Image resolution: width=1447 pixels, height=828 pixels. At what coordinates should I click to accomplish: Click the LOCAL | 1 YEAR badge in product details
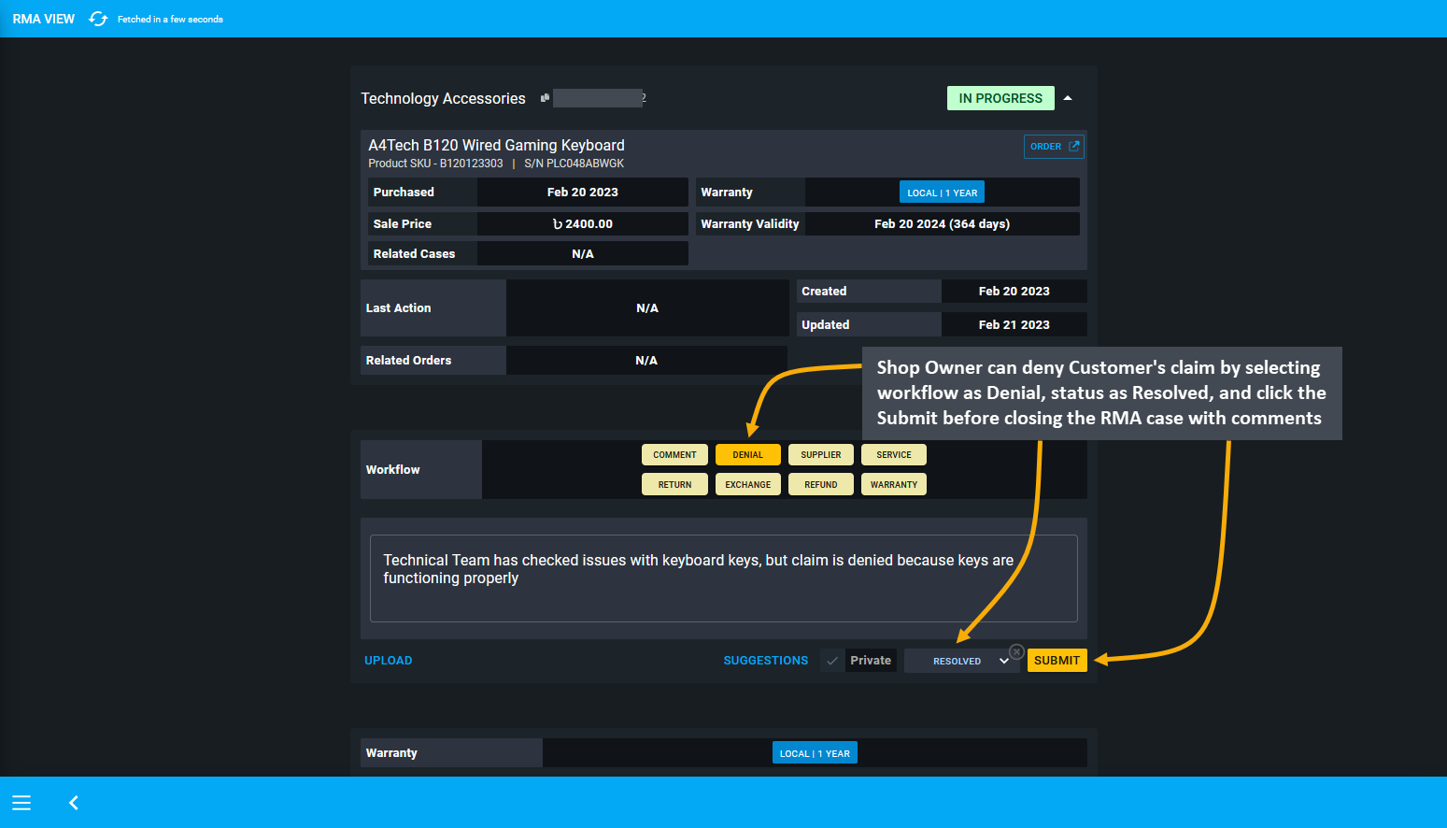(x=942, y=193)
